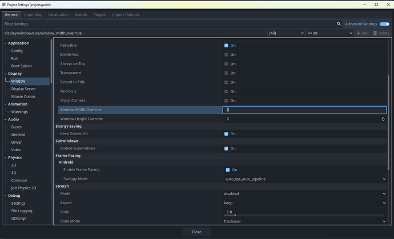Enable the Always on Top checkbox
The image size is (394, 239).
click(226, 64)
